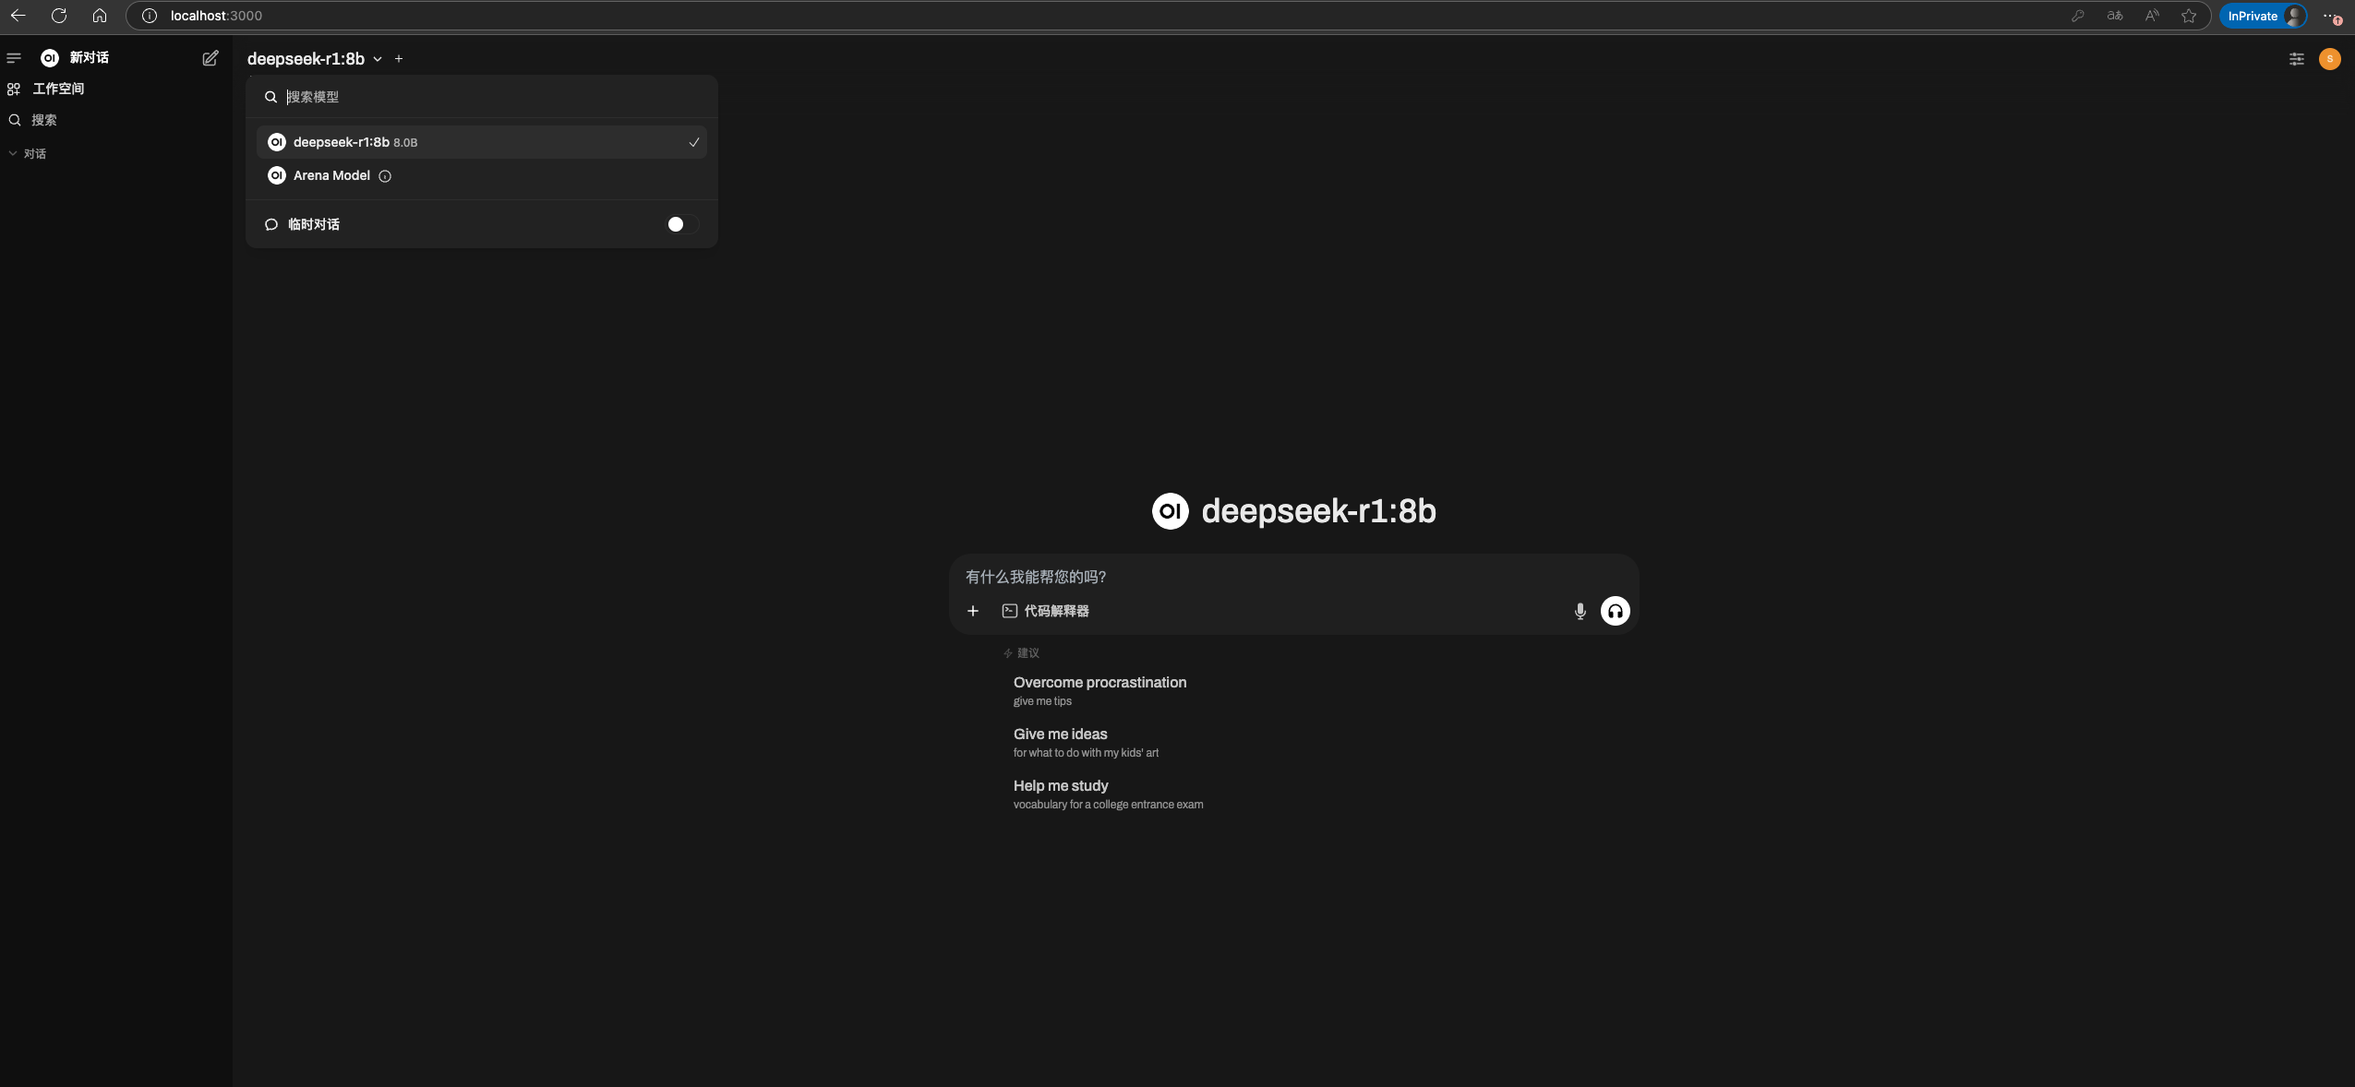Image resolution: width=2355 pixels, height=1087 pixels.
Task: Toggle the 临时对话 temporary chat switch
Action: click(681, 224)
